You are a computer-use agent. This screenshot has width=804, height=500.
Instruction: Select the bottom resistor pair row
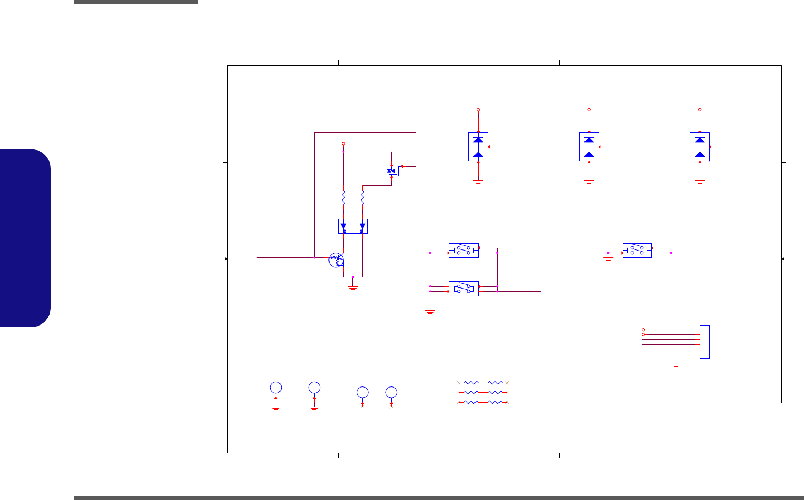pos(483,402)
